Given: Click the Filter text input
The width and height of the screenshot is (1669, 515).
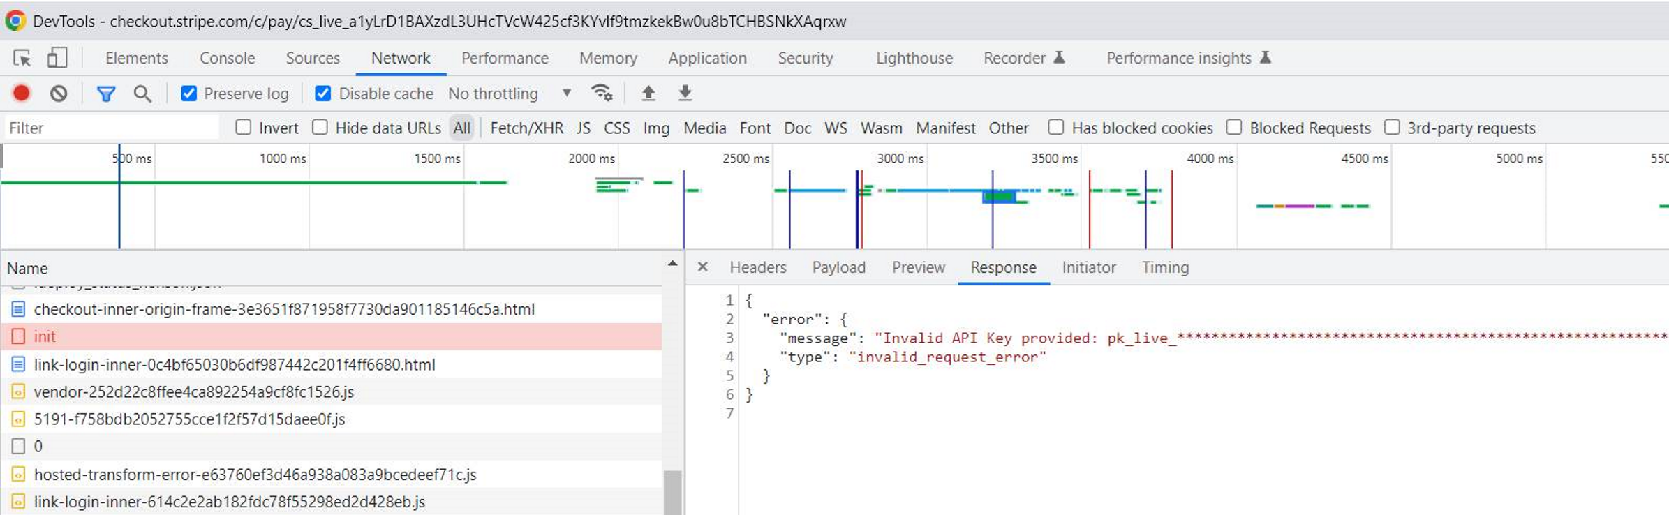Looking at the screenshot, I should (112, 128).
